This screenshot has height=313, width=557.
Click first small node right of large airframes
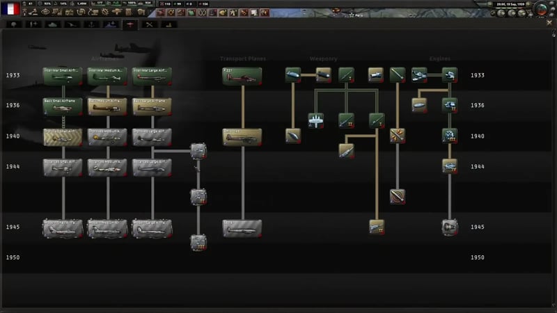(198, 151)
